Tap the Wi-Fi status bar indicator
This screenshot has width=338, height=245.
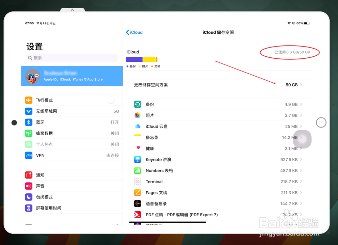[289, 23]
